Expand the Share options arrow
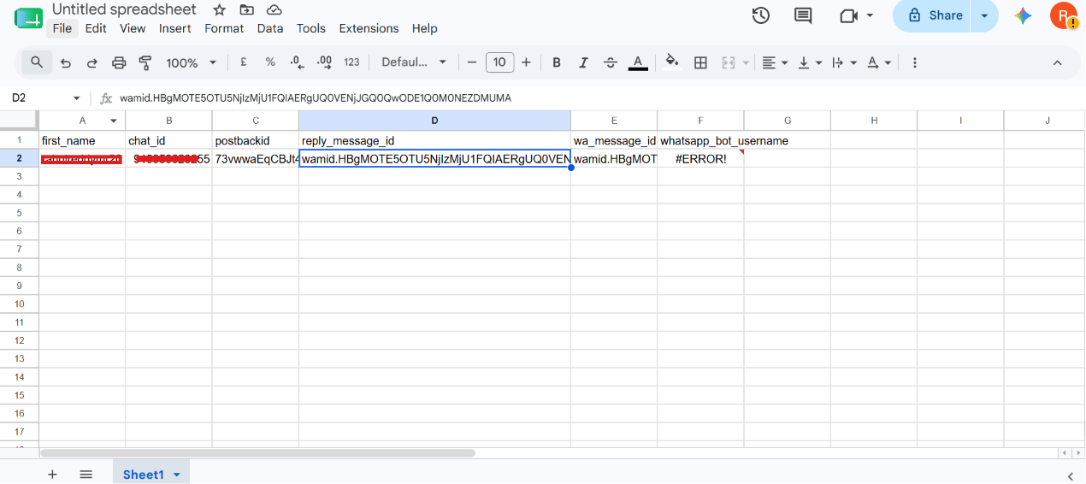Screen dimensions: 1086x484 (x=984, y=15)
